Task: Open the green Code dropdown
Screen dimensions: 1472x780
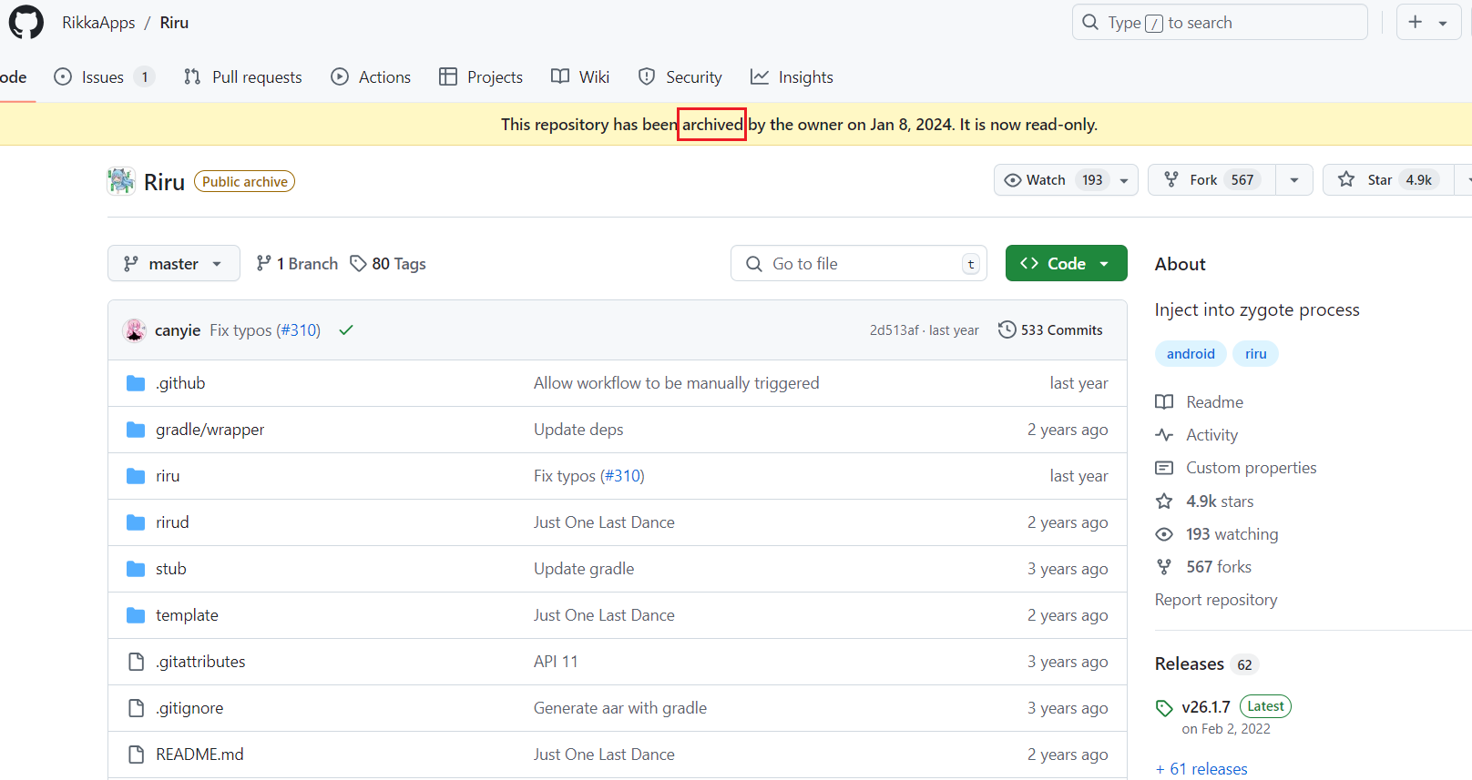Action: (x=1067, y=264)
